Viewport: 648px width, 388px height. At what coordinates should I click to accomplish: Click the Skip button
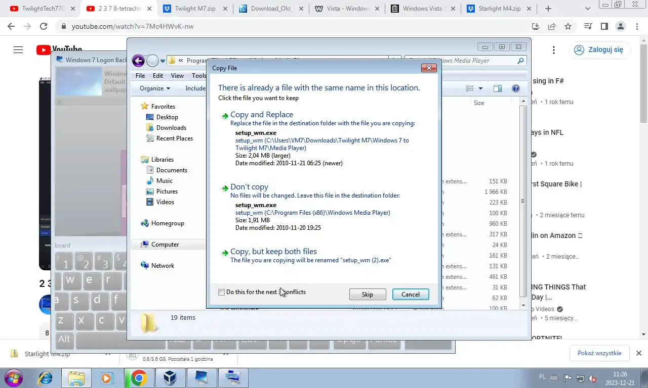[368, 295]
